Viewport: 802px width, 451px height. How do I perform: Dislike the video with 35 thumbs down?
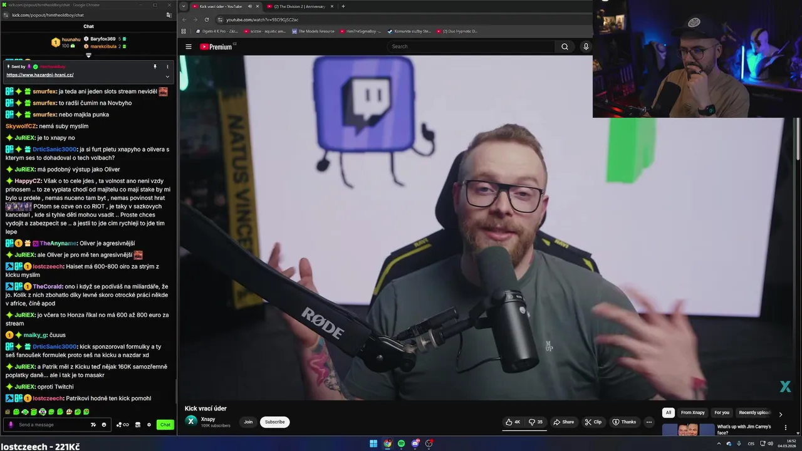[536, 422]
